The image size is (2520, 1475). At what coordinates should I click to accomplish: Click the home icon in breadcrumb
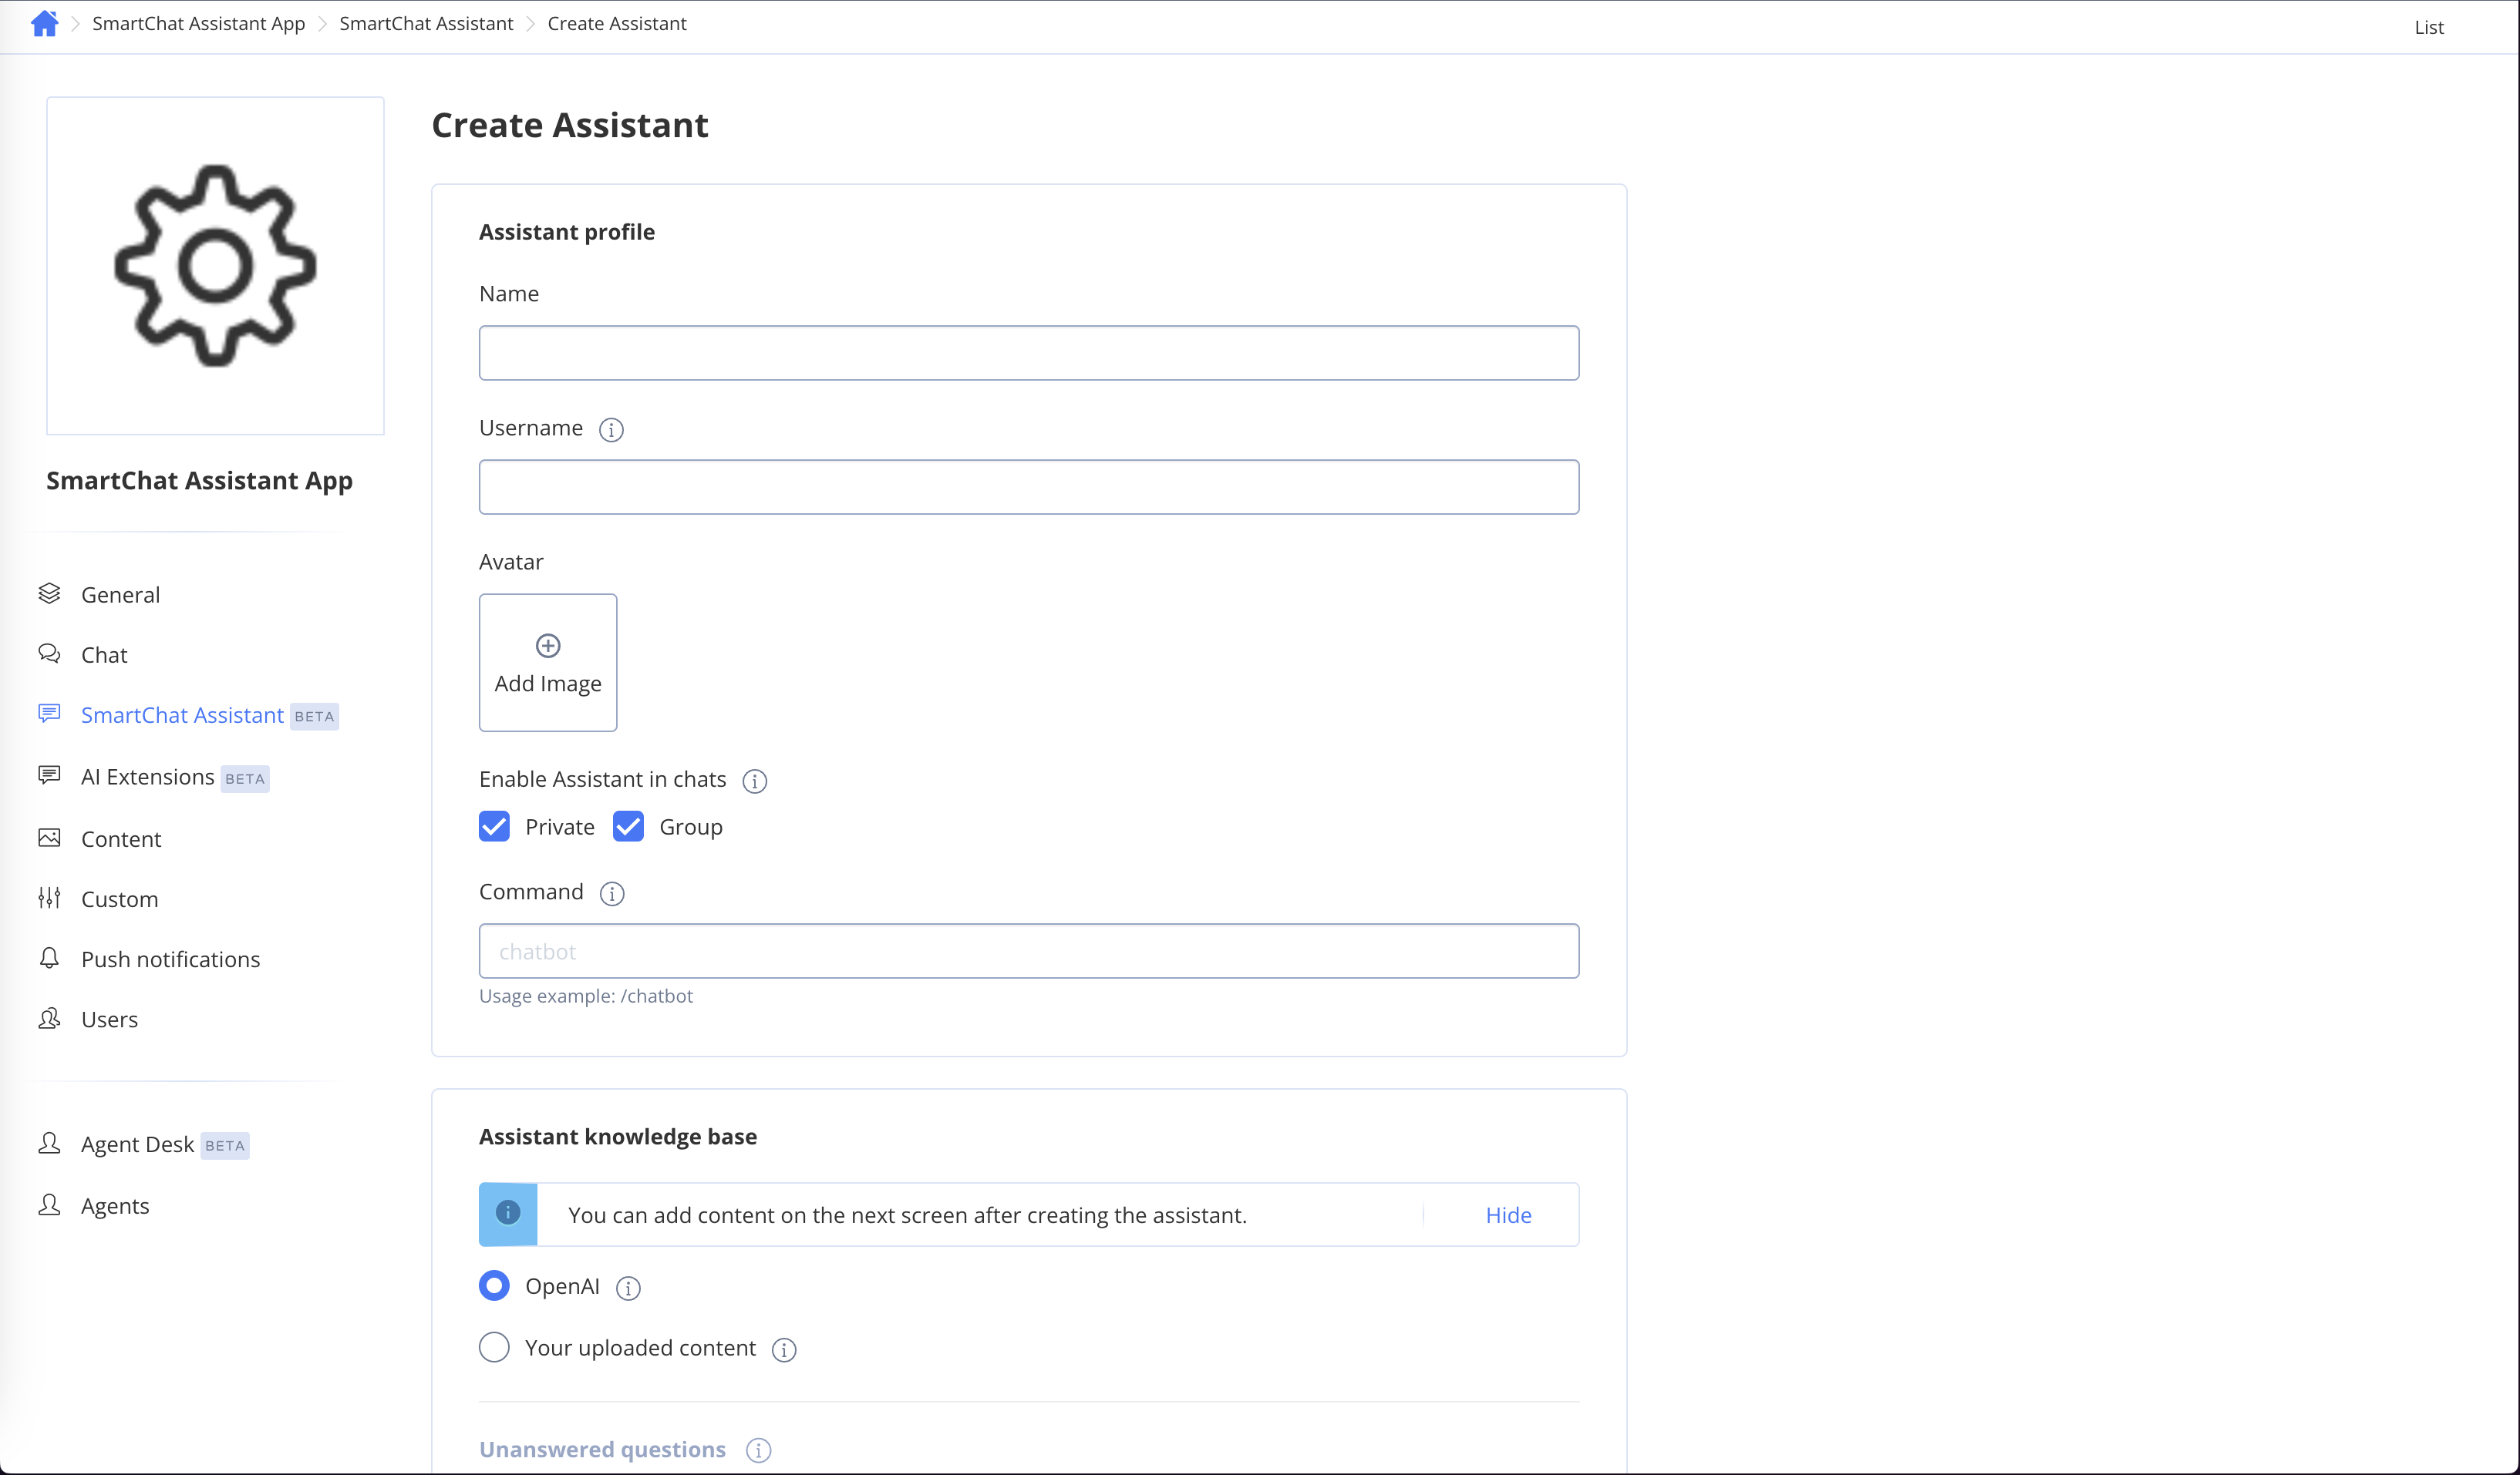pyautogui.click(x=44, y=23)
